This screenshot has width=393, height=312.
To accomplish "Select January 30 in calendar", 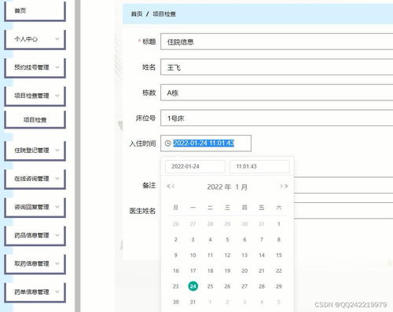I will pyautogui.click(x=176, y=302).
